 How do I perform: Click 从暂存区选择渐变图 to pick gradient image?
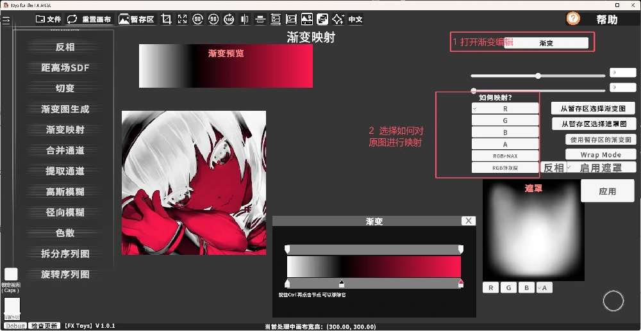tap(594, 108)
